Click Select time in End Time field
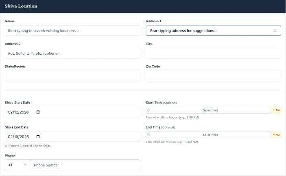286x176 pixels. (x=210, y=135)
